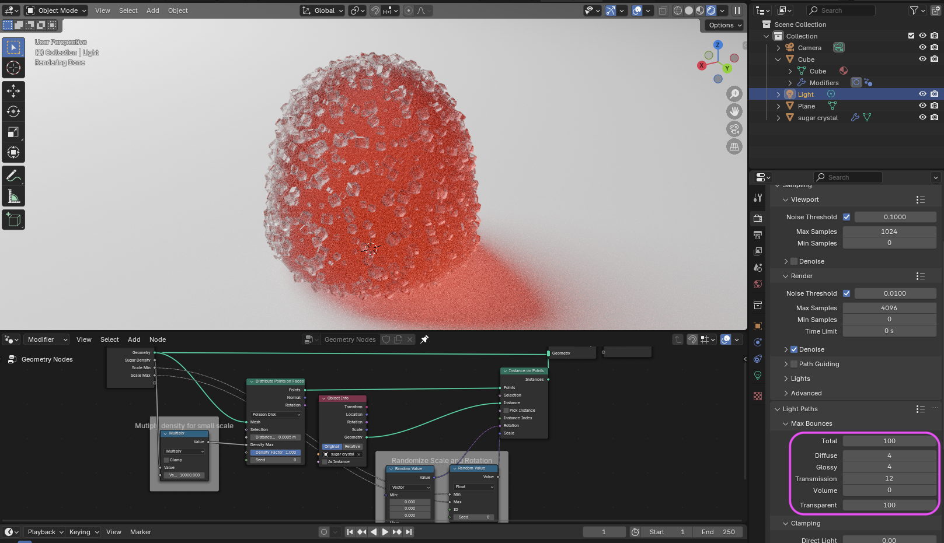Select the Select Box tool
944x543 pixels.
click(13, 47)
